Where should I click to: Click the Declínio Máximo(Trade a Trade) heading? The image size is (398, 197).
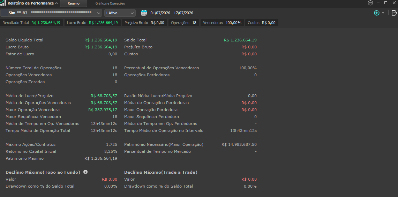click(161, 172)
